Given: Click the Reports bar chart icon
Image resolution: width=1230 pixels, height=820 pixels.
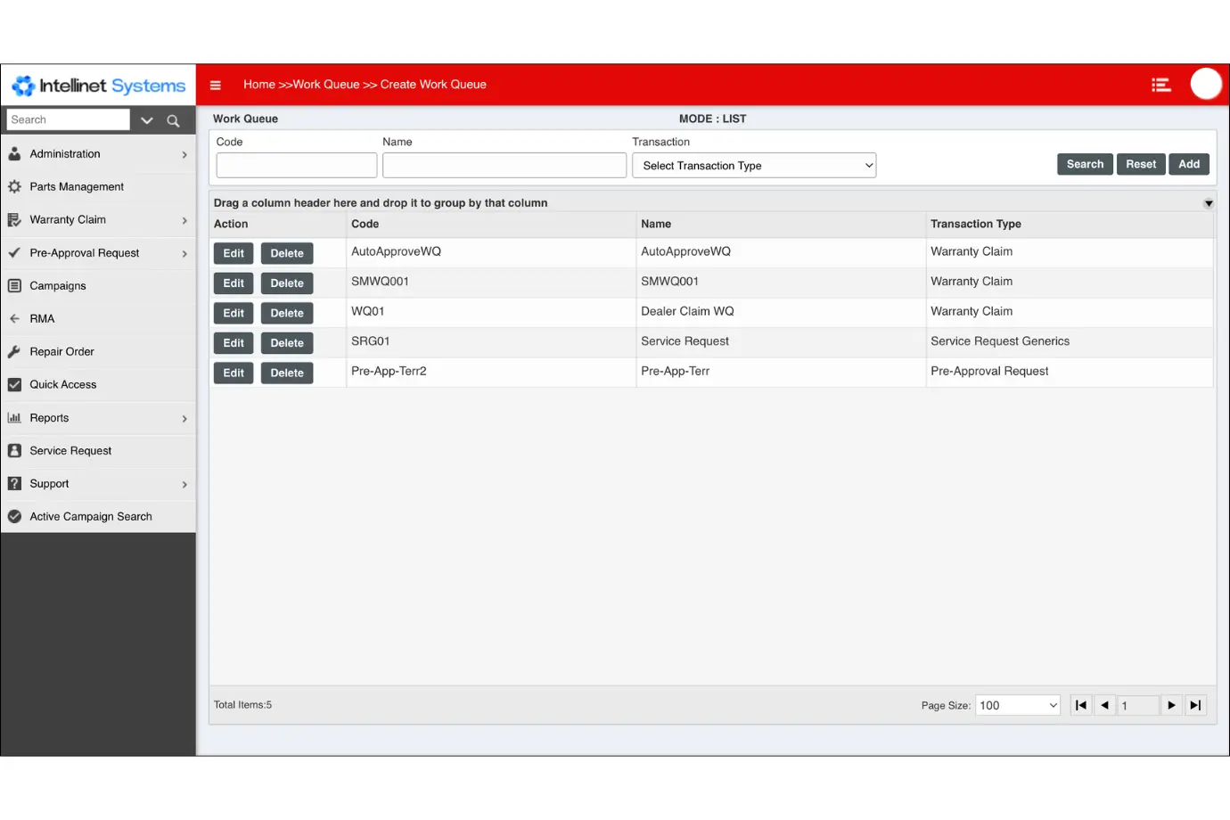Looking at the screenshot, I should coord(14,418).
